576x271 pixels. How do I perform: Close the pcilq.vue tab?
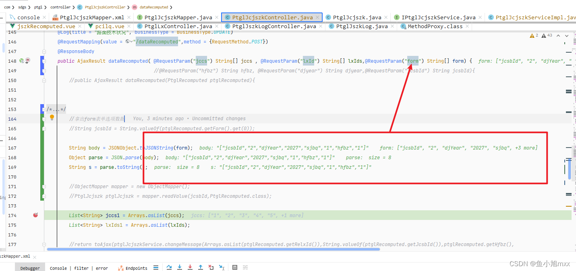coord(129,26)
